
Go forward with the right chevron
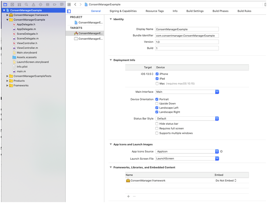[81, 4]
